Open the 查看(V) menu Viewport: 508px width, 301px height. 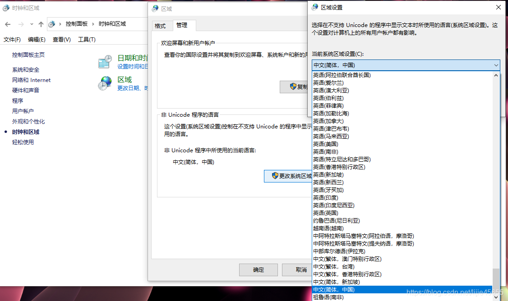pos(61,40)
